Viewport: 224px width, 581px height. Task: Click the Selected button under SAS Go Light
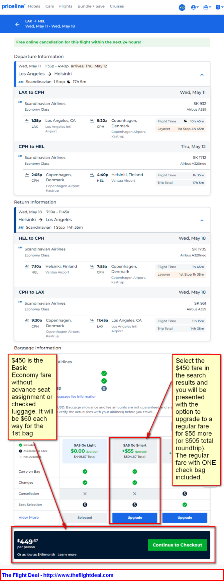click(85, 518)
